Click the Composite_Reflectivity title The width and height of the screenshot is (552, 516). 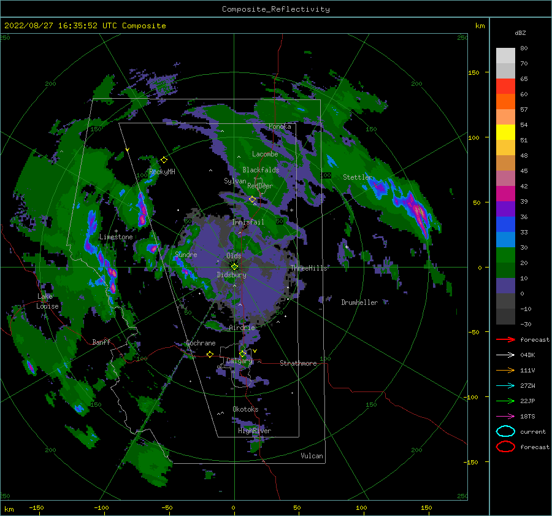point(276,9)
